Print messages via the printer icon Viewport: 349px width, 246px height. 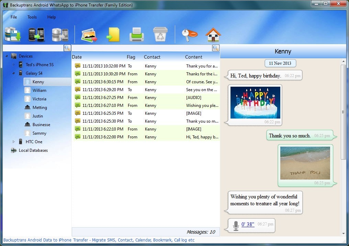click(136, 34)
